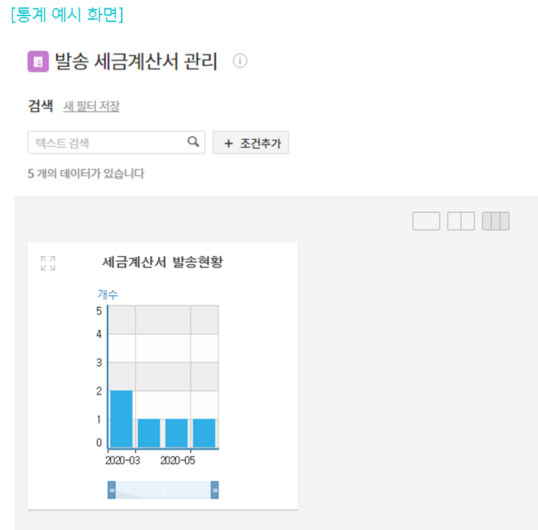Image resolution: width=538 pixels, height=530 pixels.
Task: Click the info icon beside the title
Action: 240,61
